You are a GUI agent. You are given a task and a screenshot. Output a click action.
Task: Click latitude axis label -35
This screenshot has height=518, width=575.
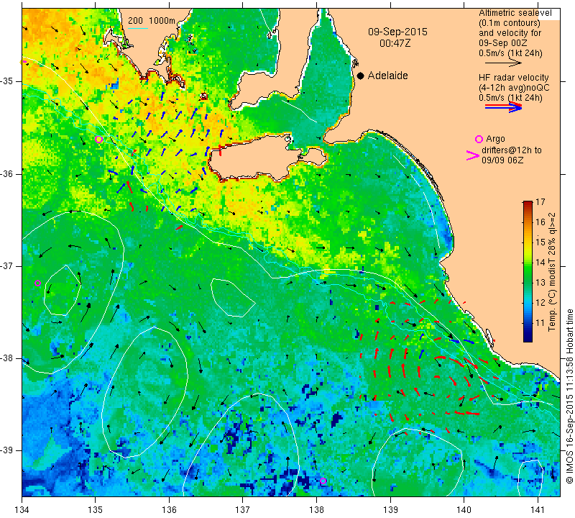6,81
